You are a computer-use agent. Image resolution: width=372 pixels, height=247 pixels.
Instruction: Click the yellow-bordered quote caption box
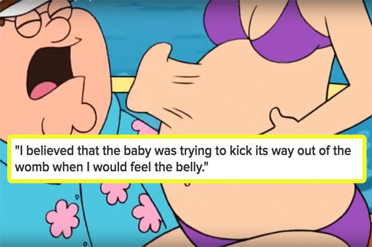[187, 159]
